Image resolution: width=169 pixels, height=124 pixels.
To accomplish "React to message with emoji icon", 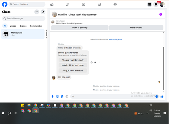I will pyautogui.click(x=92, y=62).
